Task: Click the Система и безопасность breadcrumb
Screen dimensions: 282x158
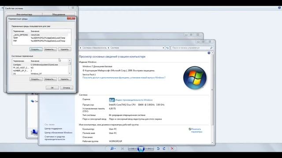Action: (x=94, y=48)
